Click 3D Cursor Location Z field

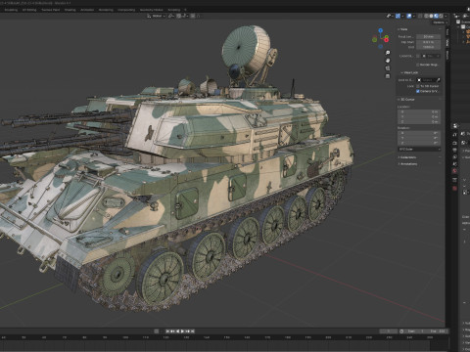[419, 122]
